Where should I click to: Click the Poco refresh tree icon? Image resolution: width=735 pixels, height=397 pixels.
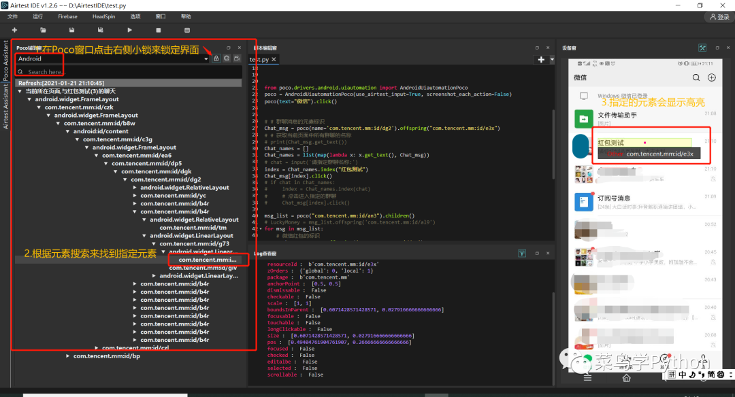[227, 58]
